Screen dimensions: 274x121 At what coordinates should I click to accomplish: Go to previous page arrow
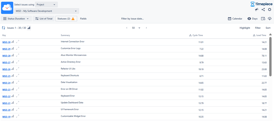pos(127,28)
